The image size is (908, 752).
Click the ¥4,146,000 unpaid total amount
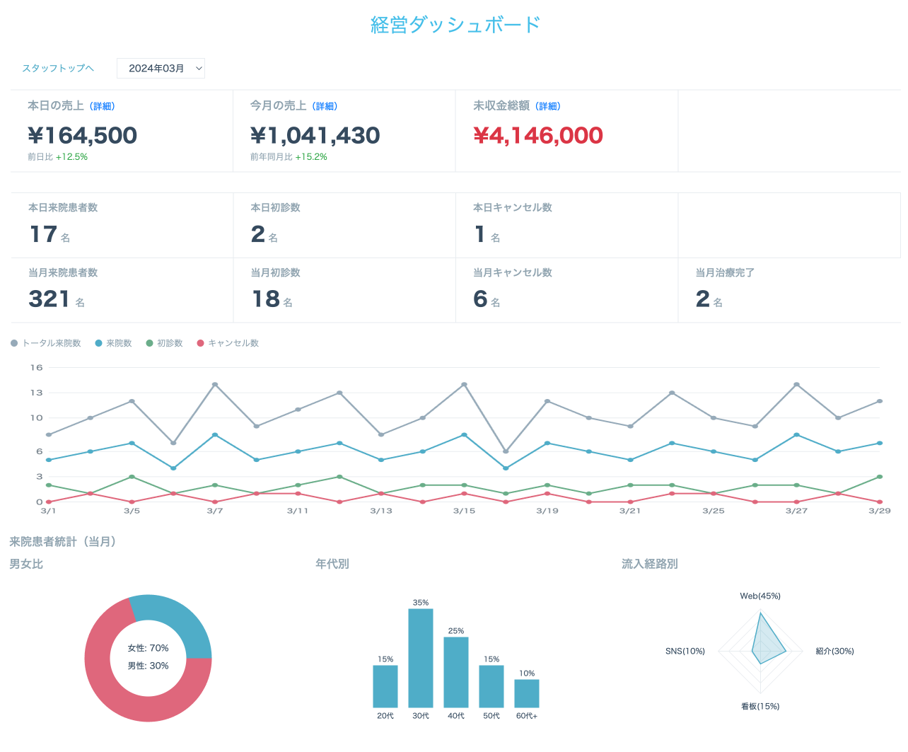coord(538,135)
